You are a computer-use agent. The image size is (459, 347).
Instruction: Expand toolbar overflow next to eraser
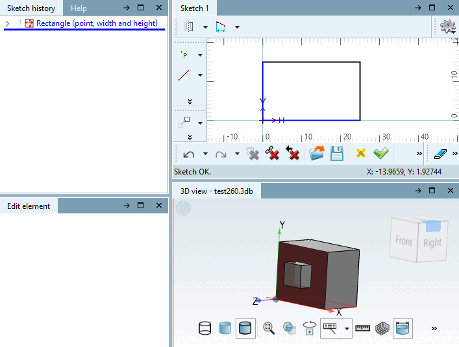click(x=454, y=154)
